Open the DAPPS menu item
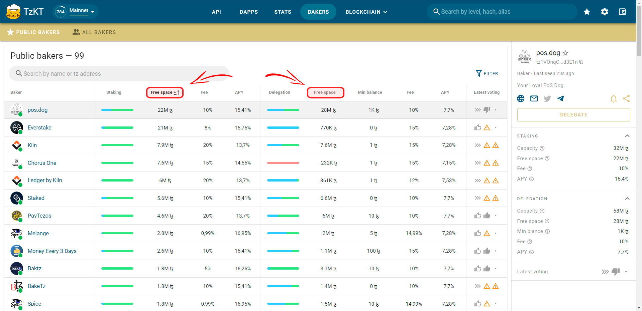The height and width of the screenshot is (311, 642). [249, 12]
